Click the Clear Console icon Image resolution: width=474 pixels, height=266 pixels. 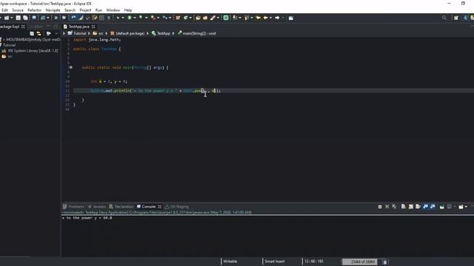point(403,207)
